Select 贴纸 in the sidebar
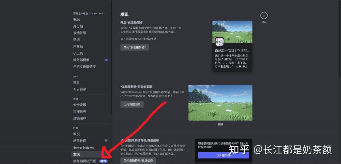This screenshot has height=164, width=341. (76, 40)
